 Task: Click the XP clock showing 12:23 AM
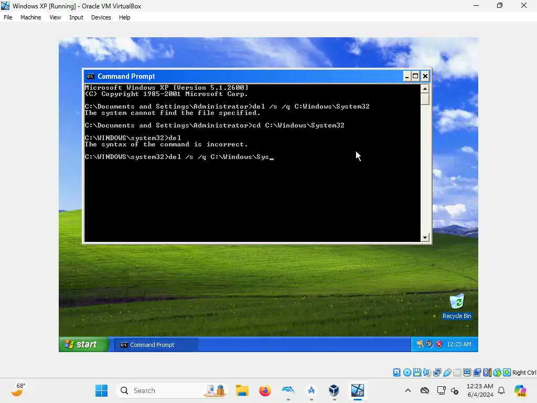pyautogui.click(x=459, y=344)
